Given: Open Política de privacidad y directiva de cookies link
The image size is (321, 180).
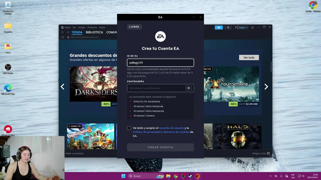Looking at the screenshot, I should coord(161,132).
